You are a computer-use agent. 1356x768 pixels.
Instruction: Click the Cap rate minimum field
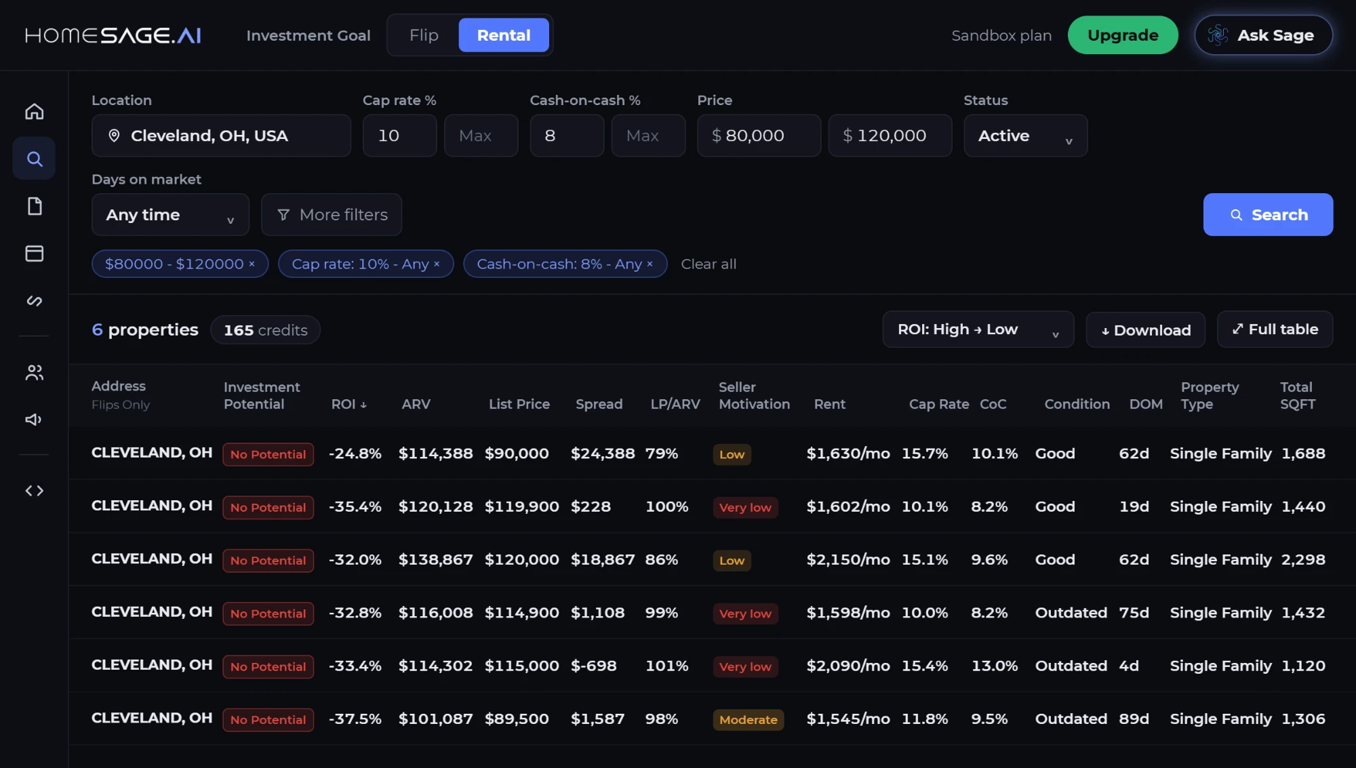coord(399,136)
